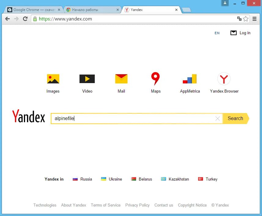Image resolution: width=262 pixels, height=216 pixels.
Task: Close the Google Chrome download tab
Action: point(59,10)
